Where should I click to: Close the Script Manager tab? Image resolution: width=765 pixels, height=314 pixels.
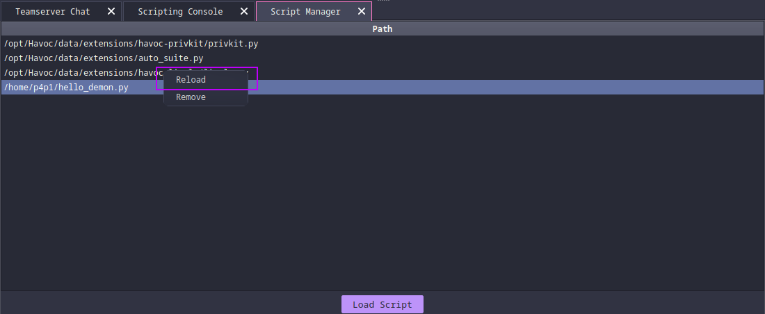click(x=362, y=12)
